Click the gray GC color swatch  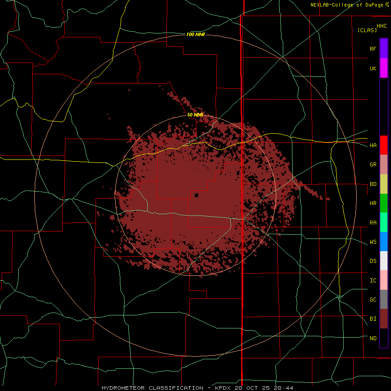pos(384,299)
